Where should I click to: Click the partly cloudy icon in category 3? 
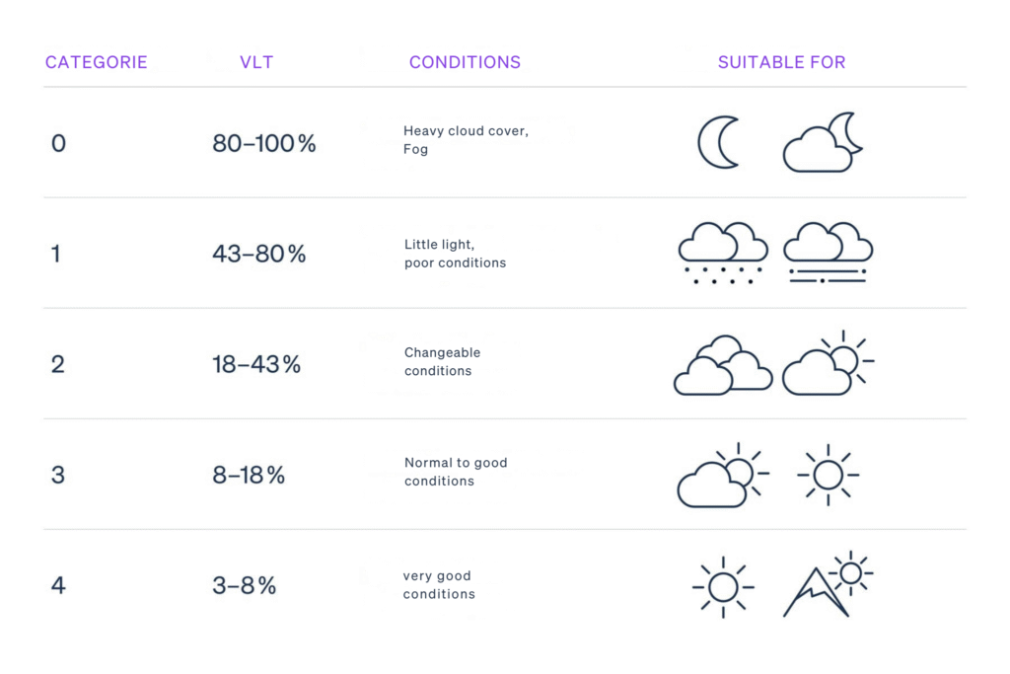[x=723, y=475]
